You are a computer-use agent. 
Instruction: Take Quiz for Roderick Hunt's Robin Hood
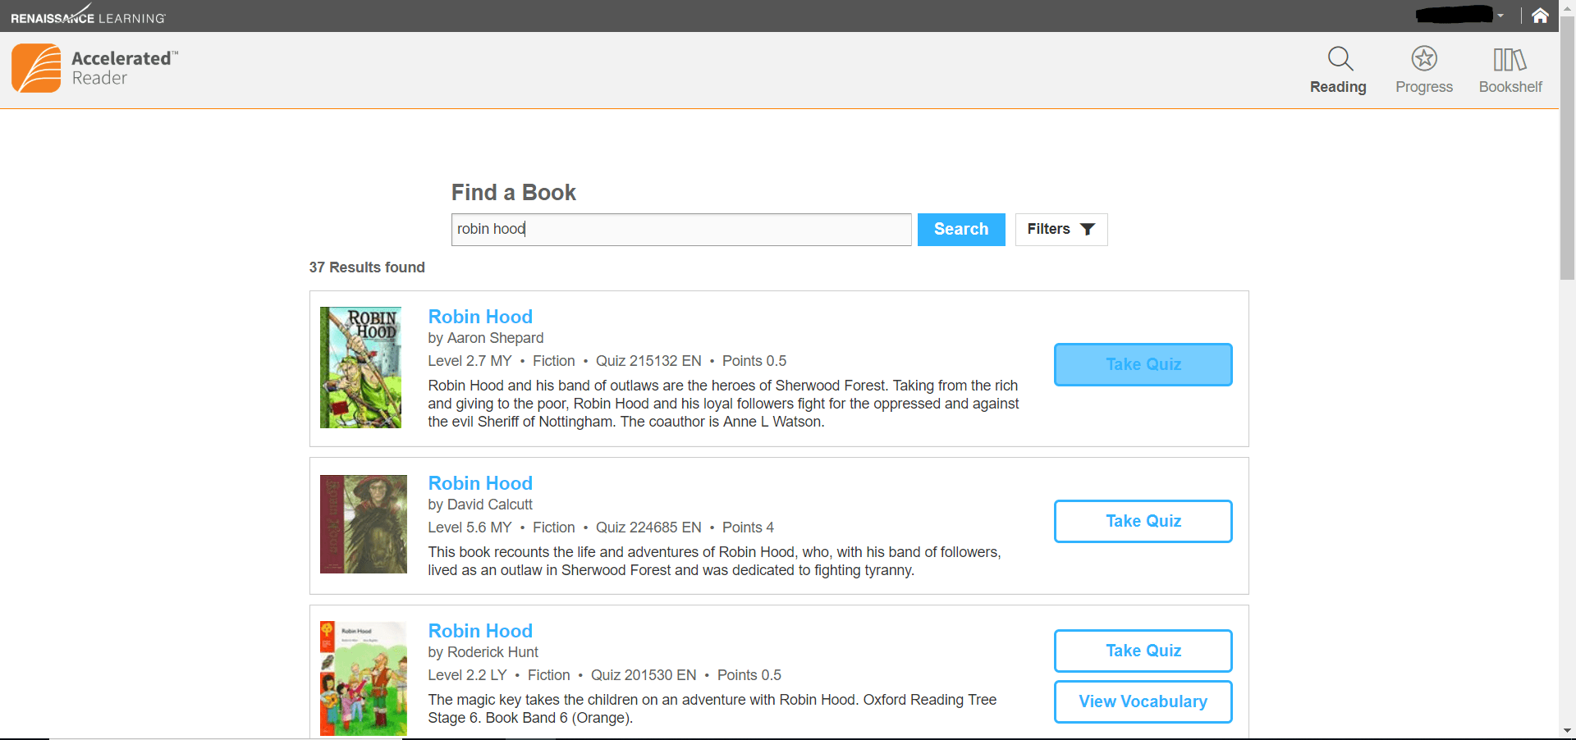pyautogui.click(x=1143, y=651)
